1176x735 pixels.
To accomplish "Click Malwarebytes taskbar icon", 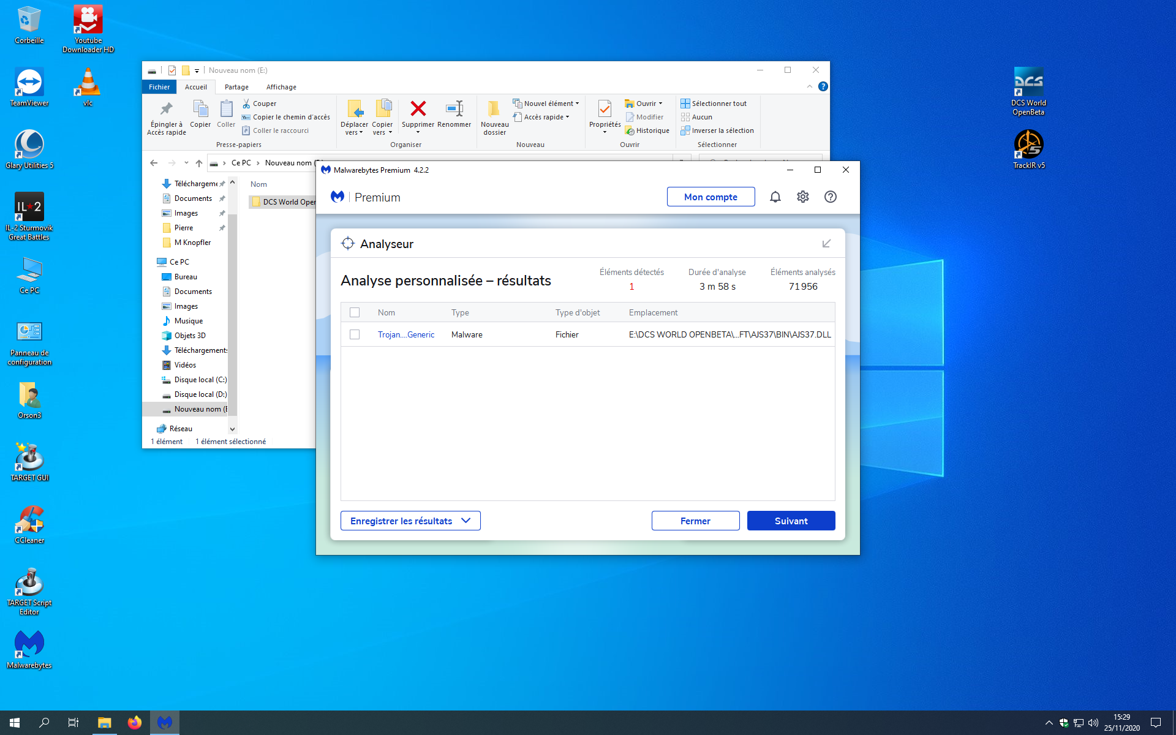I will tap(165, 723).
